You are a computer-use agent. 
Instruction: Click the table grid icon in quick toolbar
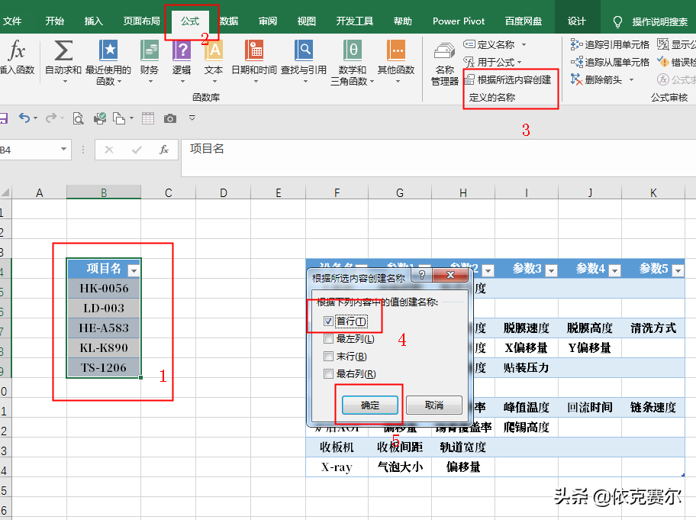click(x=148, y=118)
